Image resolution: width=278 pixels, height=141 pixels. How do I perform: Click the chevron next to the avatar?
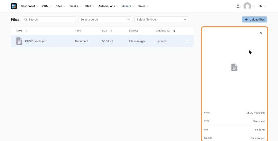[253, 6]
